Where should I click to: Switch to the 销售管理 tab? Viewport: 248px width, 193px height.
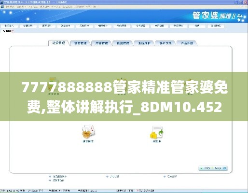(x=81, y=43)
